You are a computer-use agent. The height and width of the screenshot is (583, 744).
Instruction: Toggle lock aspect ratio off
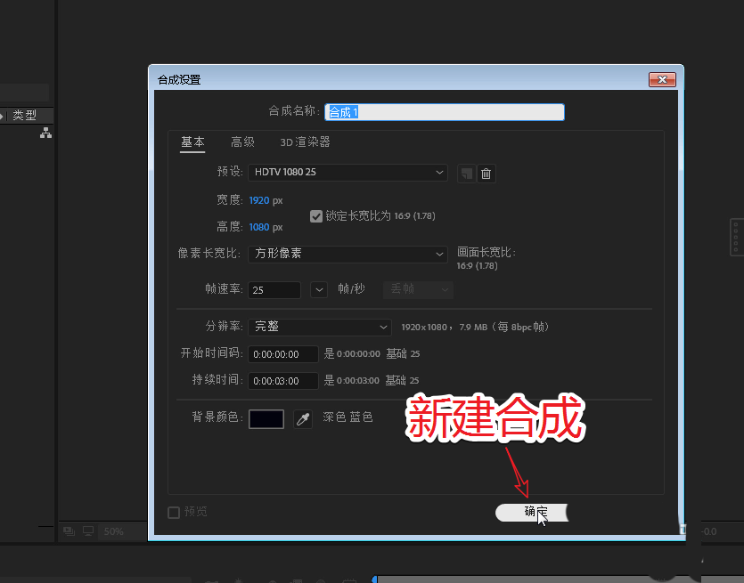point(316,215)
